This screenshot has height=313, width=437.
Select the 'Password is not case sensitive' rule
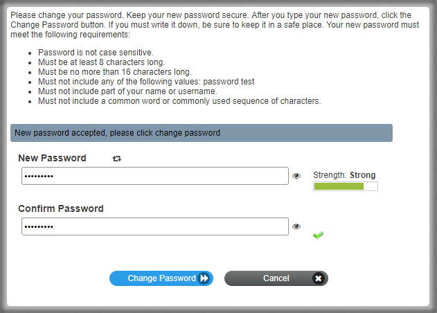click(x=97, y=53)
